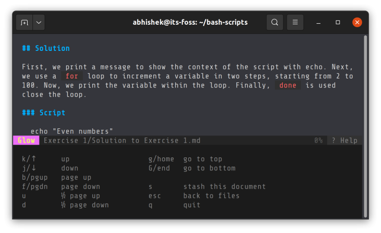
Task: Click the pink Glow badge
Action: 26,140
